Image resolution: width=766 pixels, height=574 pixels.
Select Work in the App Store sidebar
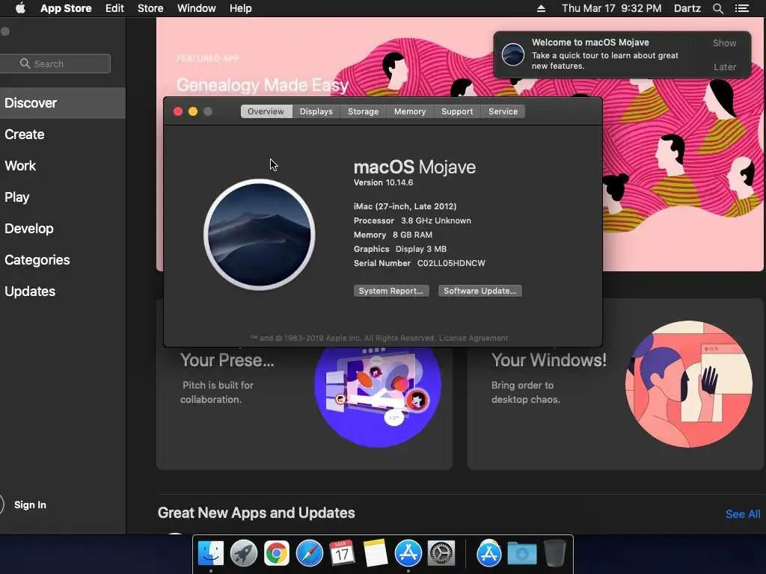click(63, 165)
